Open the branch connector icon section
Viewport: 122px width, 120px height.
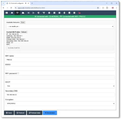[x=33, y=13]
